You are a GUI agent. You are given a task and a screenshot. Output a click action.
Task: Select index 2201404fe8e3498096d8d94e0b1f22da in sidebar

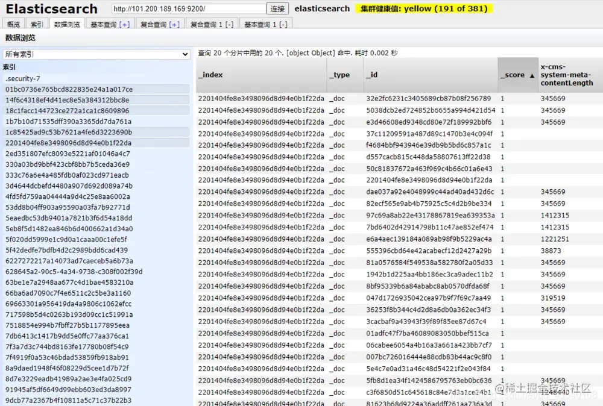click(x=96, y=143)
